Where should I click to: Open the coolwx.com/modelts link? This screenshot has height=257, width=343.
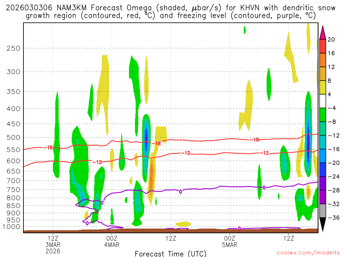(308, 253)
